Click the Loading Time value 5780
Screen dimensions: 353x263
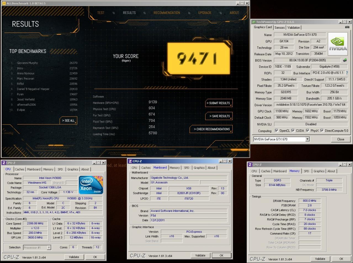[x=153, y=133]
